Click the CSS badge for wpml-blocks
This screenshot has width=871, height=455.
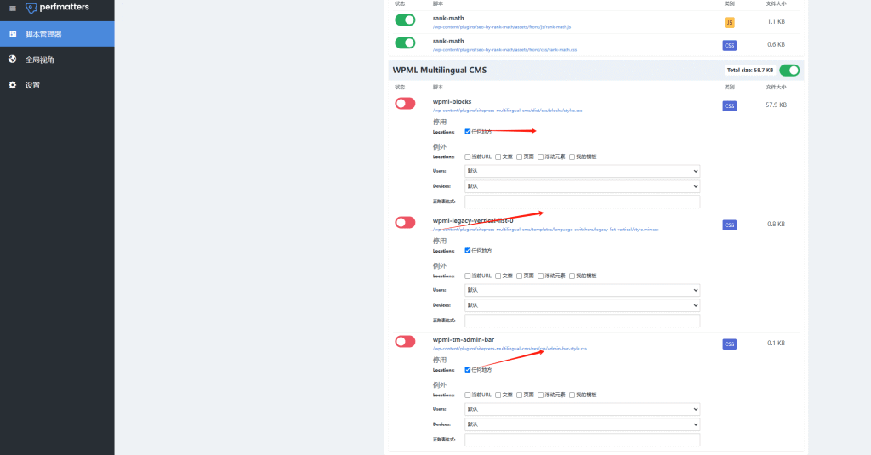pyautogui.click(x=729, y=106)
